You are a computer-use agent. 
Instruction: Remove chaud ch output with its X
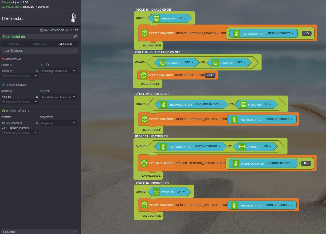tap(37, 71)
